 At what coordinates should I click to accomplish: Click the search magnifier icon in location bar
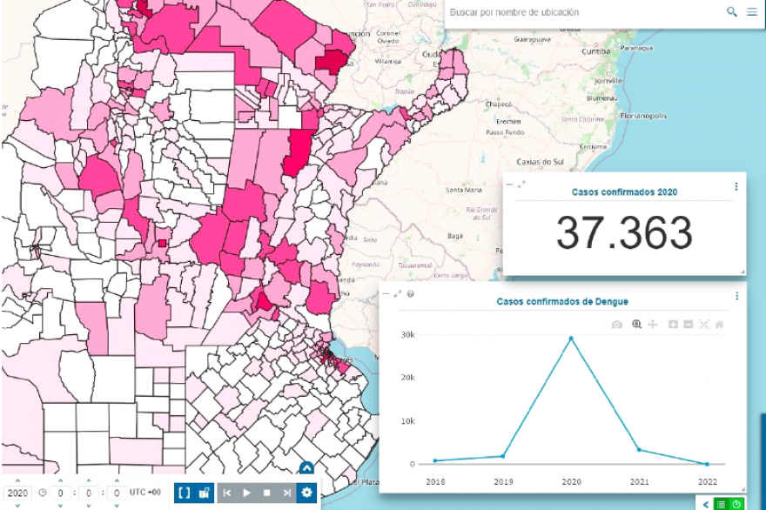coord(732,12)
